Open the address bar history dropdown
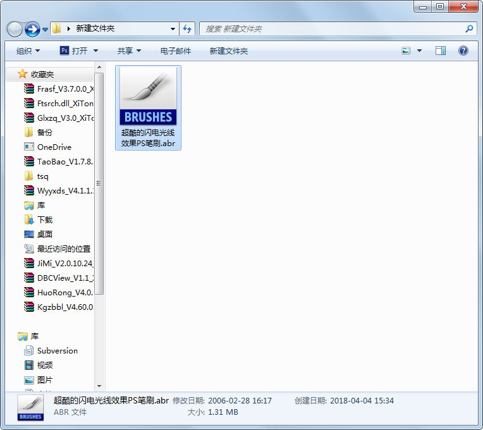The height and width of the screenshot is (430, 483). pyautogui.click(x=173, y=29)
